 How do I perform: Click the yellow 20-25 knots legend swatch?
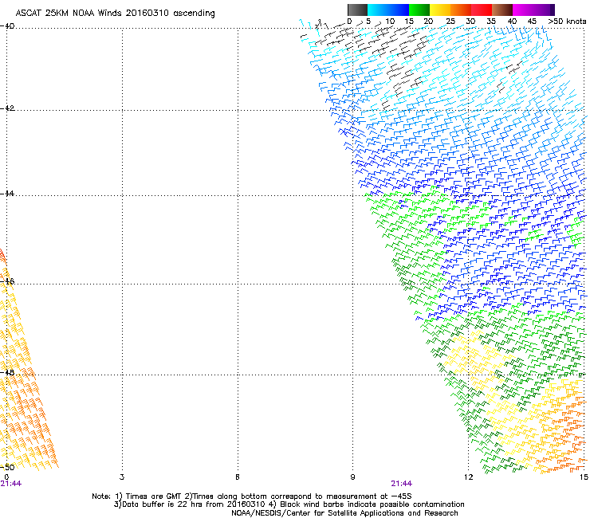[x=440, y=10]
